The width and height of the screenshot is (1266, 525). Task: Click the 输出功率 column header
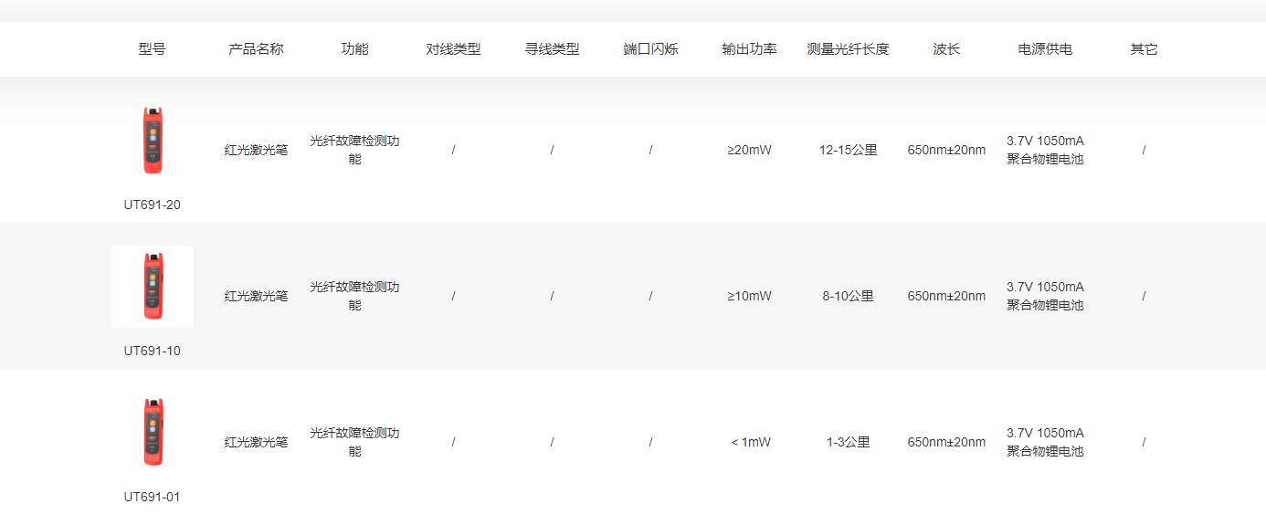tap(749, 49)
